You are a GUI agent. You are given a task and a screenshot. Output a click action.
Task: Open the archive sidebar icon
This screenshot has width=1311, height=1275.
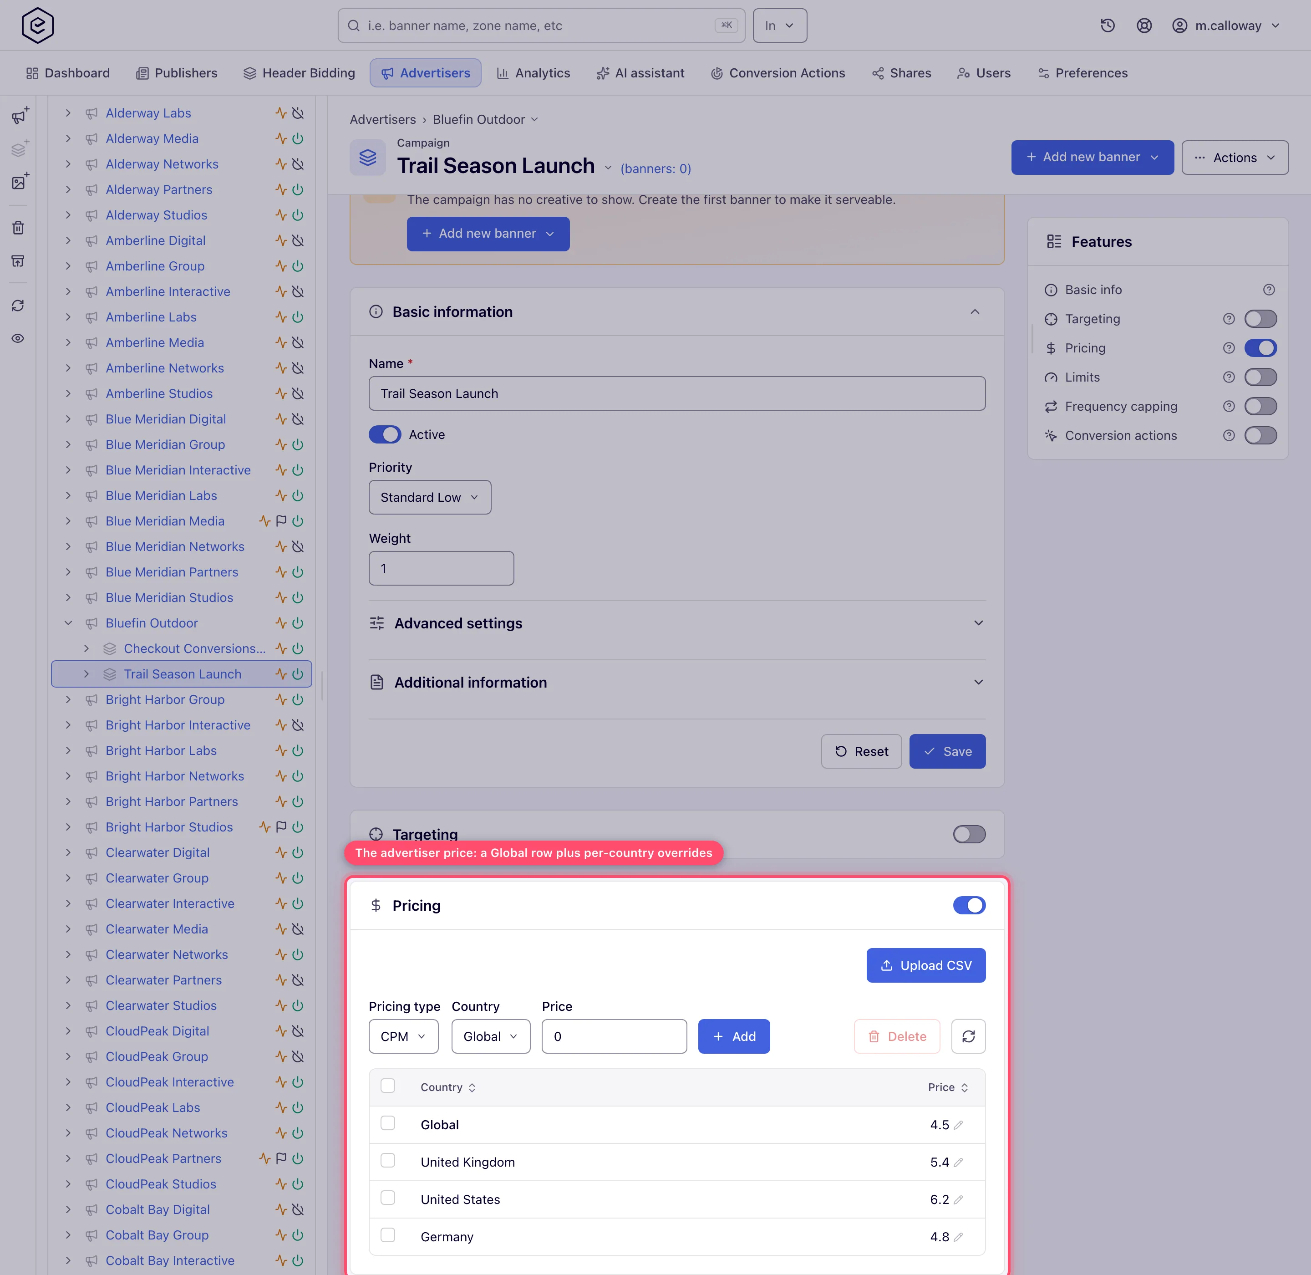point(18,260)
